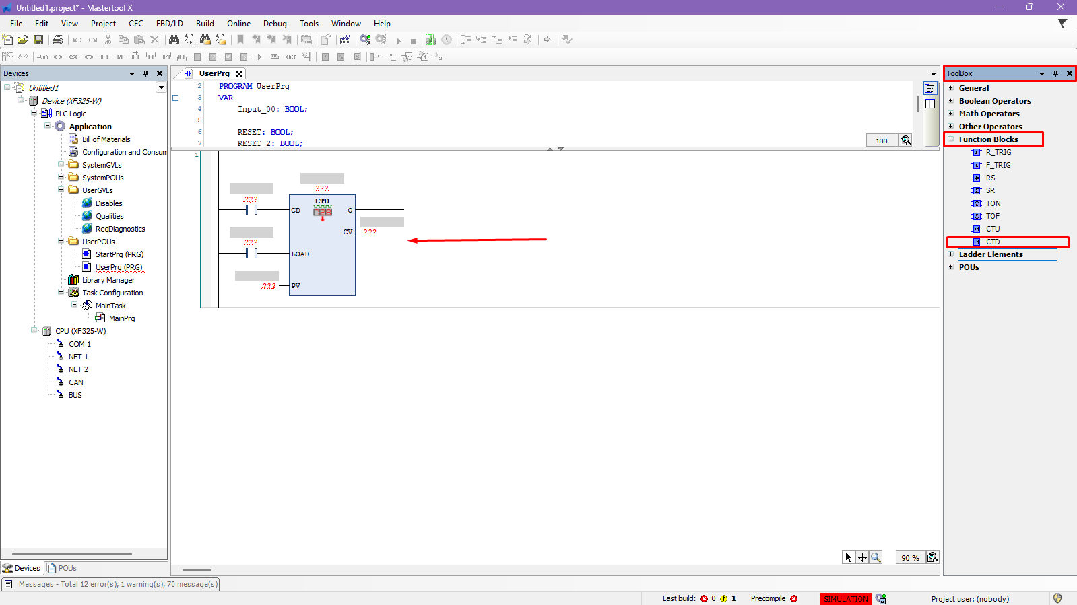Click the Print icon in the toolbar

click(x=58, y=40)
